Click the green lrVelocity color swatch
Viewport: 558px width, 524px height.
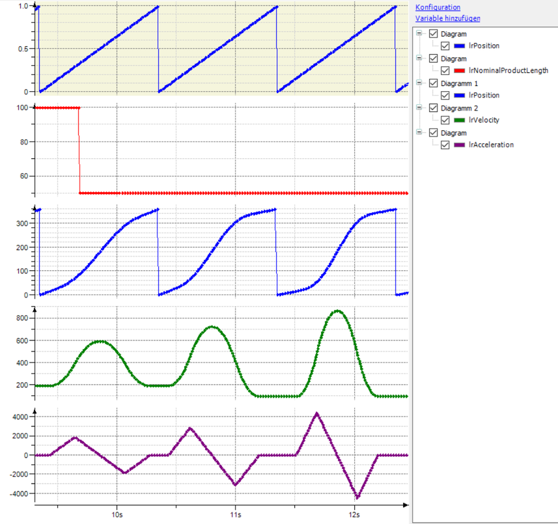460,120
